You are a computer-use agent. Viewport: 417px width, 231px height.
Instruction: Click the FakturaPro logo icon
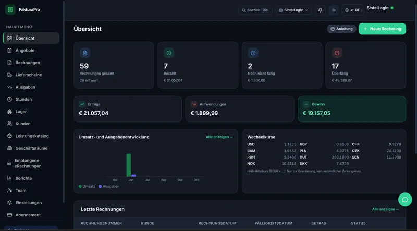pos(10,9)
